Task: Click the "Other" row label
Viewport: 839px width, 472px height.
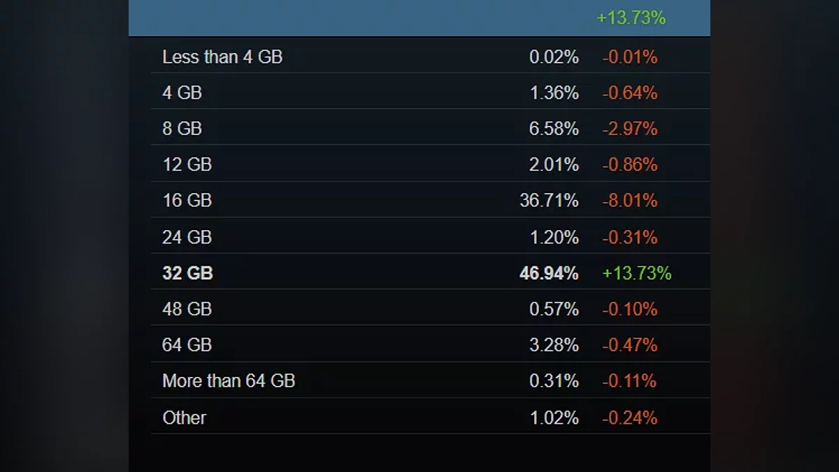Action: [185, 417]
